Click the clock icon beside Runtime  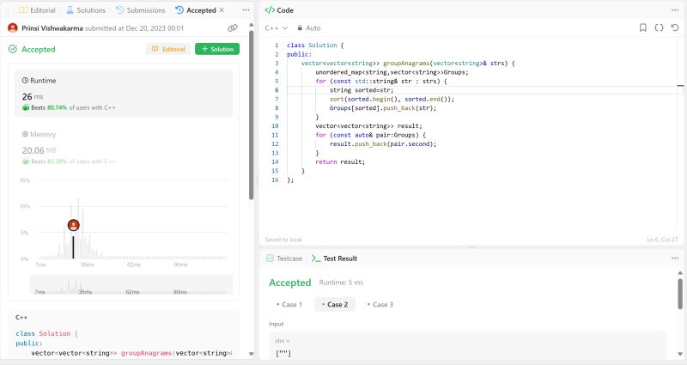(25, 81)
